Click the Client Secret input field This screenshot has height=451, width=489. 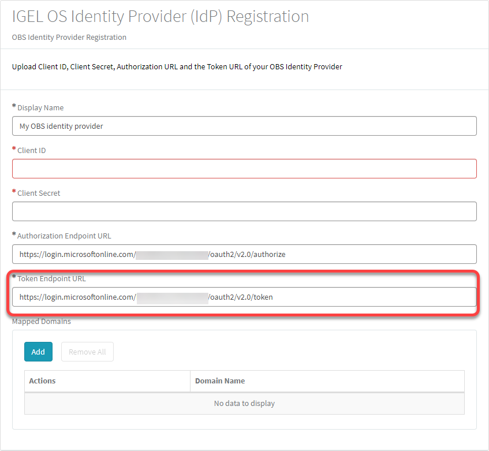(244, 211)
